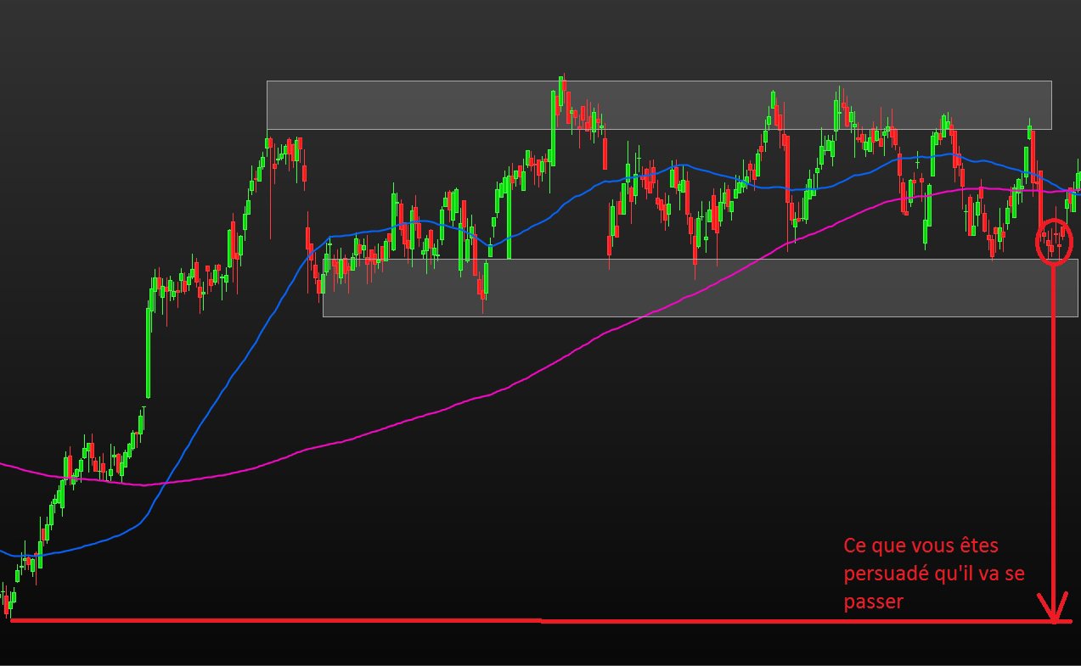The width and height of the screenshot is (1081, 666).
Task: Select the last green candle at the right edge
Action: (1078, 178)
